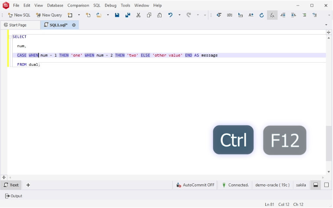Click the comment selection lines icon
This screenshot has height=208, width=333.
304,15
